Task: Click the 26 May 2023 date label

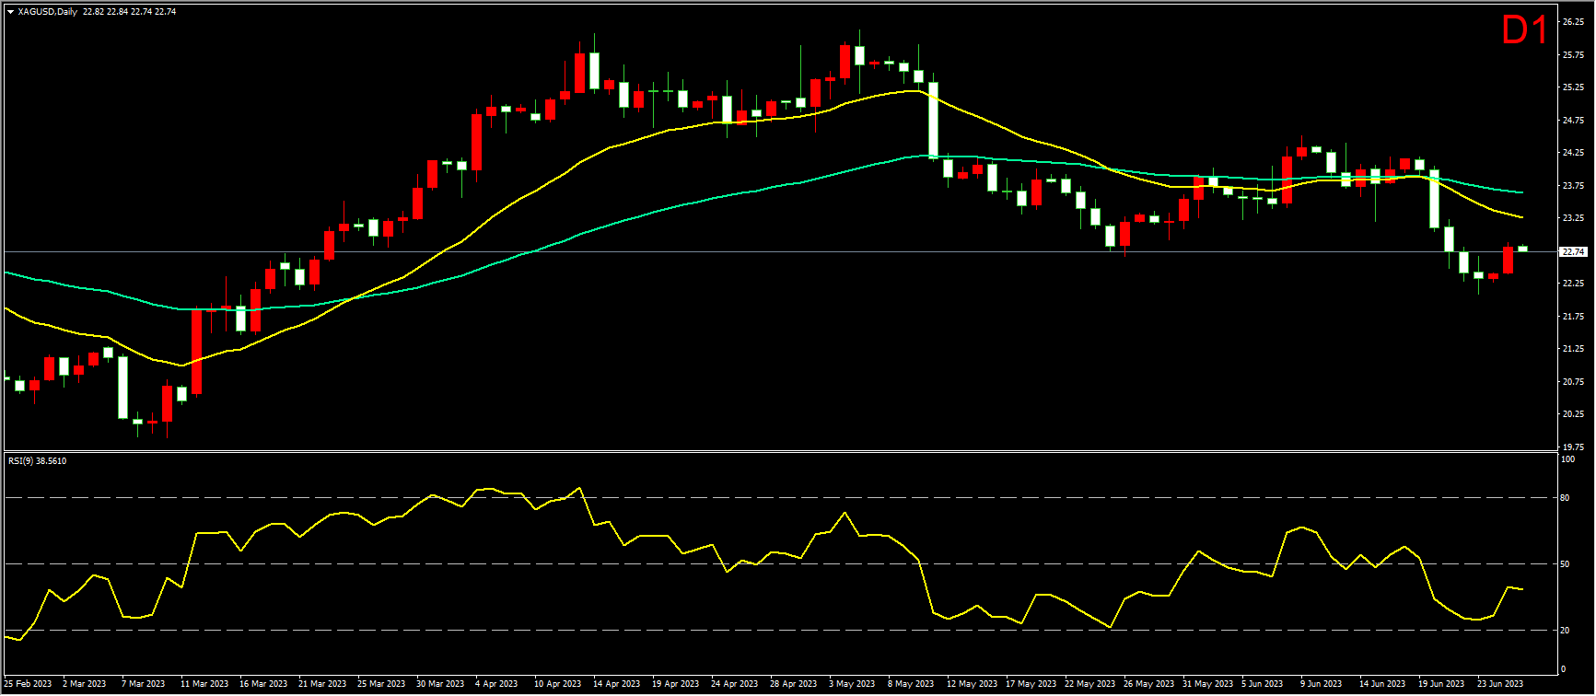Action: tap(1149, 684)
